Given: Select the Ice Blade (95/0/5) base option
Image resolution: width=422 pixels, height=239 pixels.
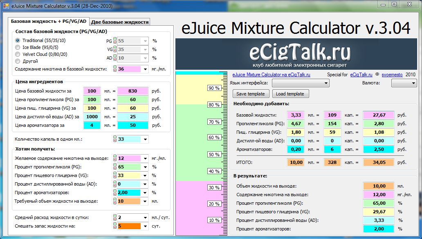Looking at the screenshot, I should [x=18, y=48].
